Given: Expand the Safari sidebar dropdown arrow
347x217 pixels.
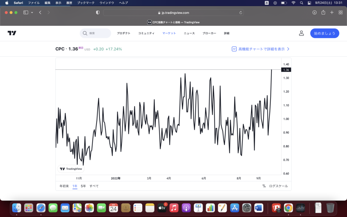Looking at the screenshot, I should point(32,13).
